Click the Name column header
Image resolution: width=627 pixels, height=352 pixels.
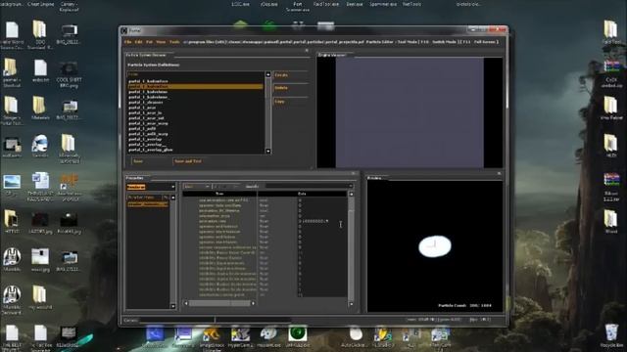(x=219, y=194)
